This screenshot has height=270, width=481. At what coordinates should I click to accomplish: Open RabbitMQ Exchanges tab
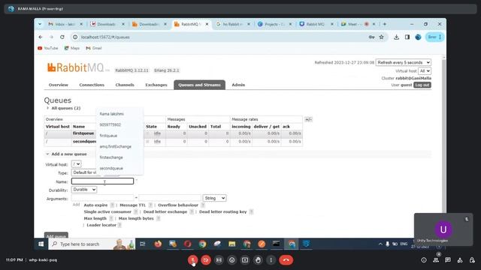coord(156,85)
